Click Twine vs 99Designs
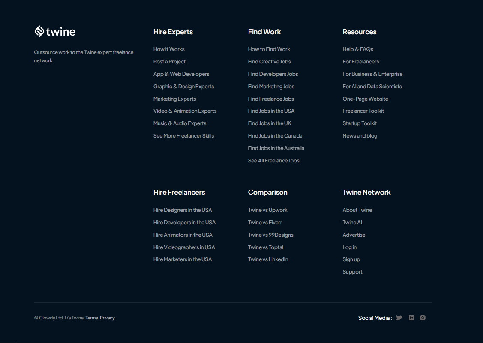Viewport: 483px width, 343px height. coord(270,235)
